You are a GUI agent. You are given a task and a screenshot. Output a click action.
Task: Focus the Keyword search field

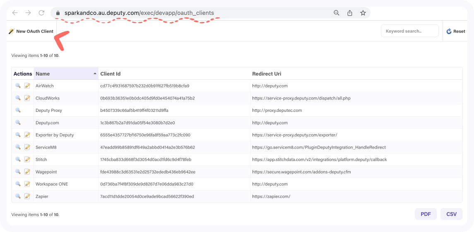point(409,31)
